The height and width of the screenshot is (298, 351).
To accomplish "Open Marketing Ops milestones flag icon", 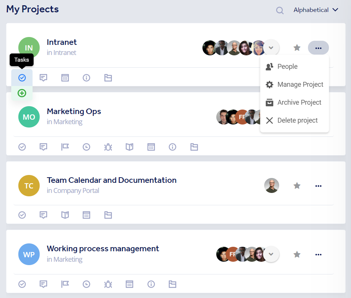I will click(x=65, y=147).
